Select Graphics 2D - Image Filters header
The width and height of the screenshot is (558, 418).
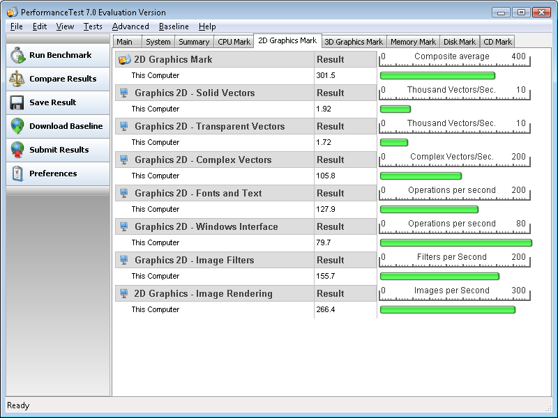(x=215, y=260)
